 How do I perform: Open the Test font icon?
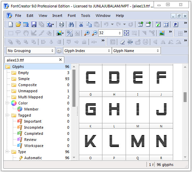click(x=166, y=24)
